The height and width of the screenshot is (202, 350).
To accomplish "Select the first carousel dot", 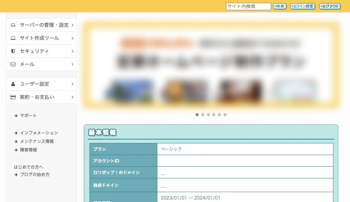I will point(197,115).
